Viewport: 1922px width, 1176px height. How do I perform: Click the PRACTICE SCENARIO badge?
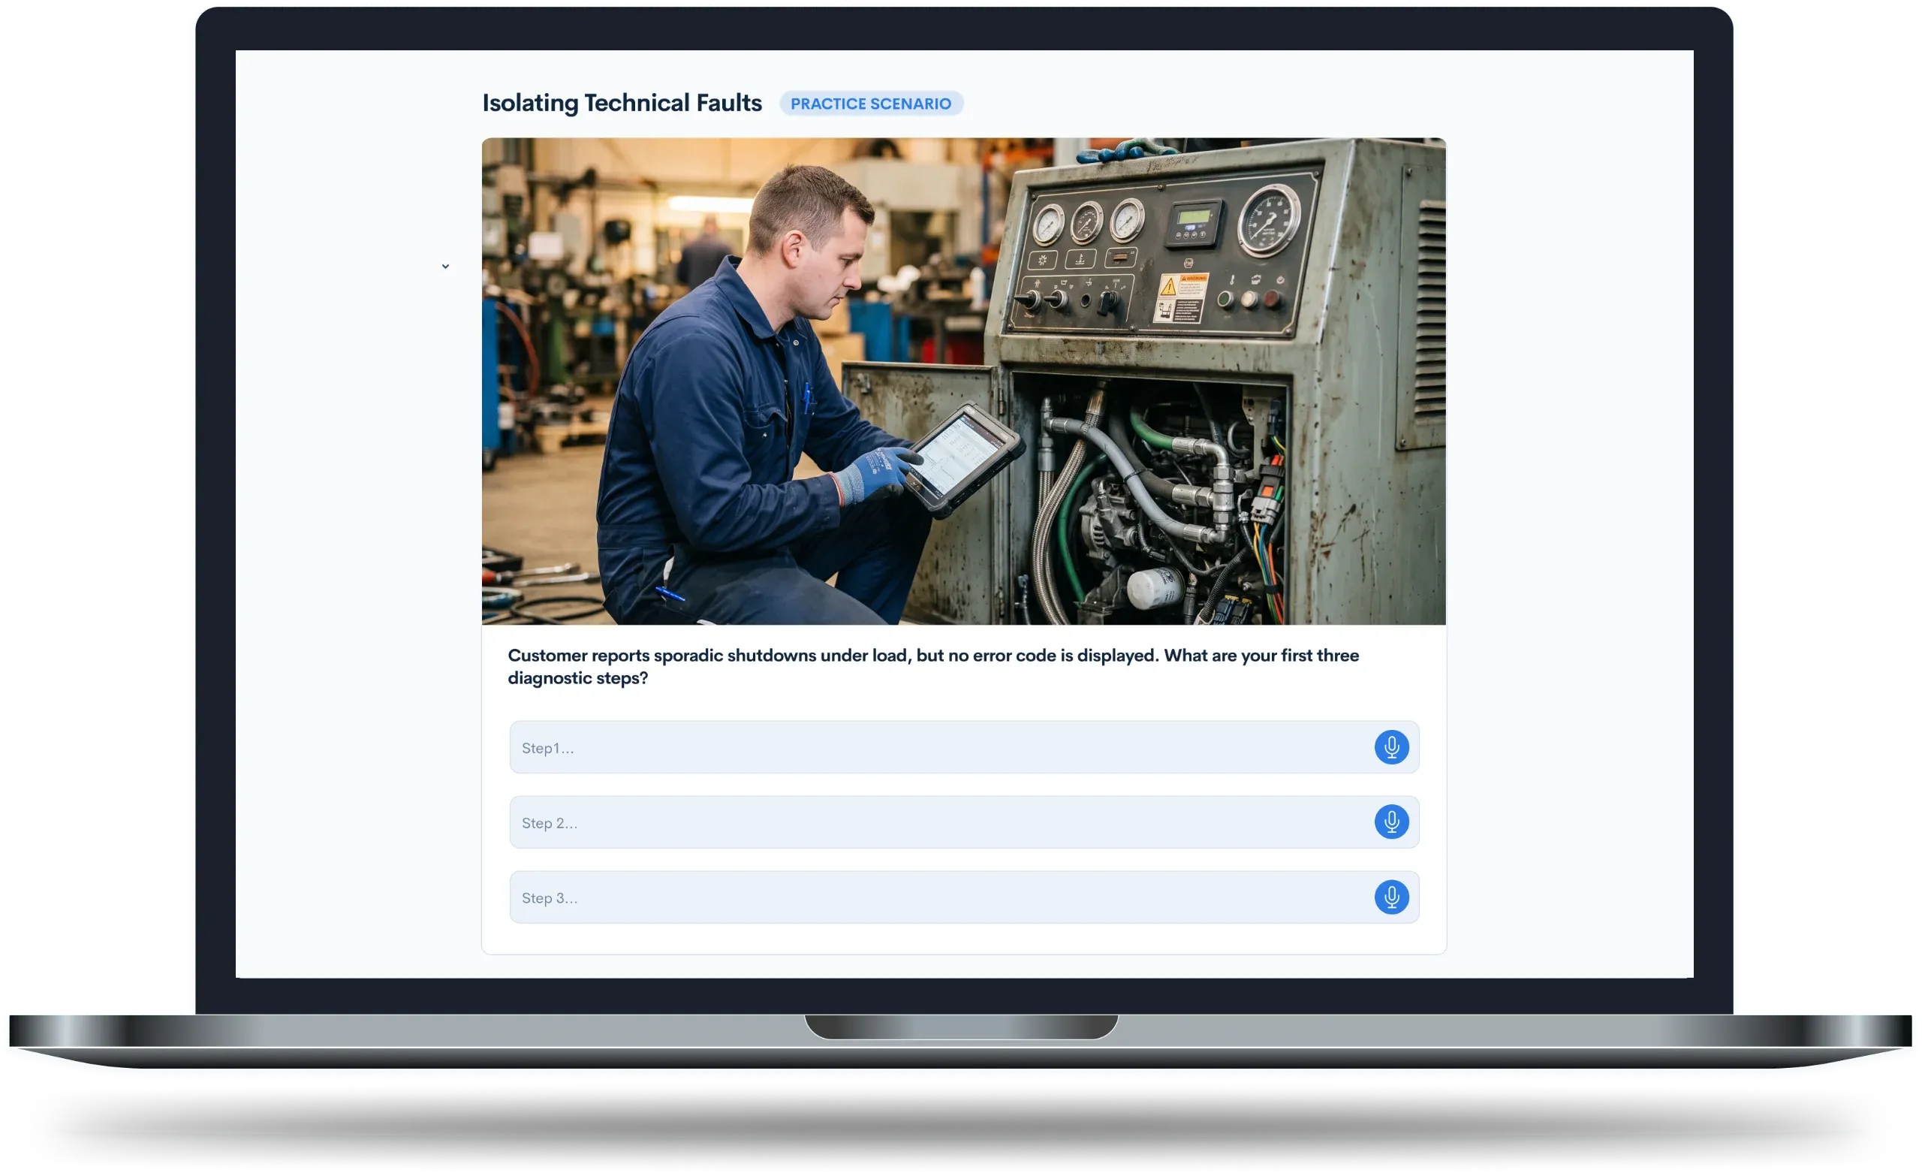point(870,104)
